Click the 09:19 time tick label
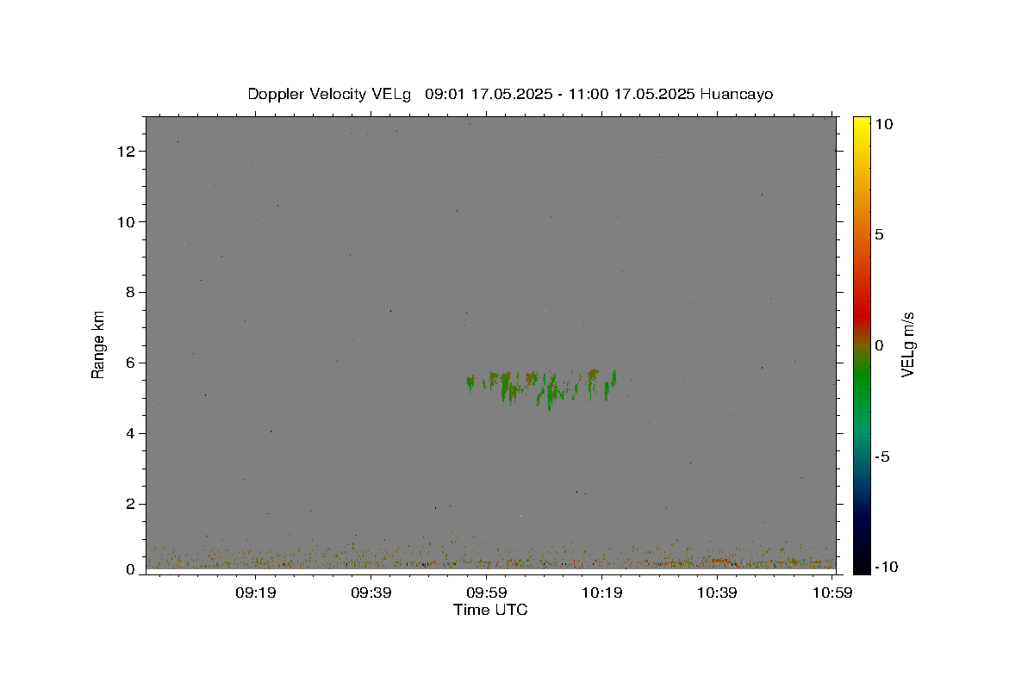This screenshot has height=689, width=1034. [256, 593]
